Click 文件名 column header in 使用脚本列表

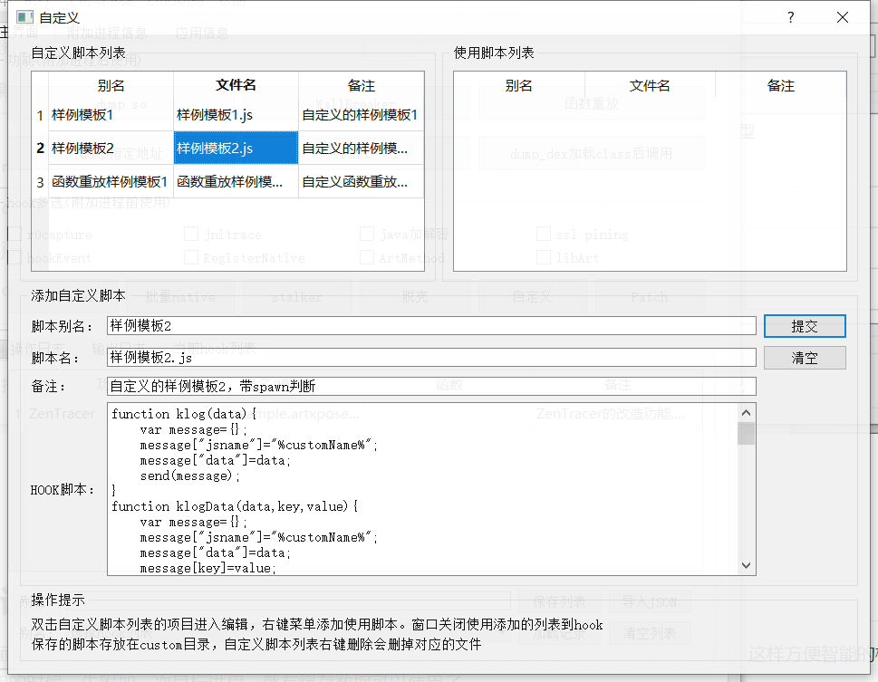pyautogui.click(x=650, y=85)
